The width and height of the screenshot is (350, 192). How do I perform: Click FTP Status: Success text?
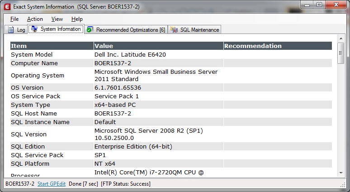(x=126, y=184)
